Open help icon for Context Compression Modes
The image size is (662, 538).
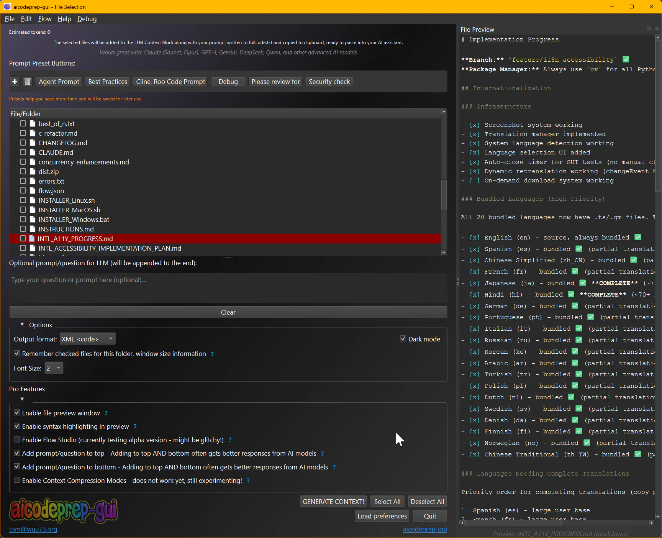(248, 481)
